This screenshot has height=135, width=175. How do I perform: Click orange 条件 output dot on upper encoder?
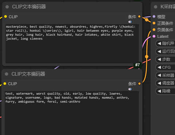[x=139, y=16]
